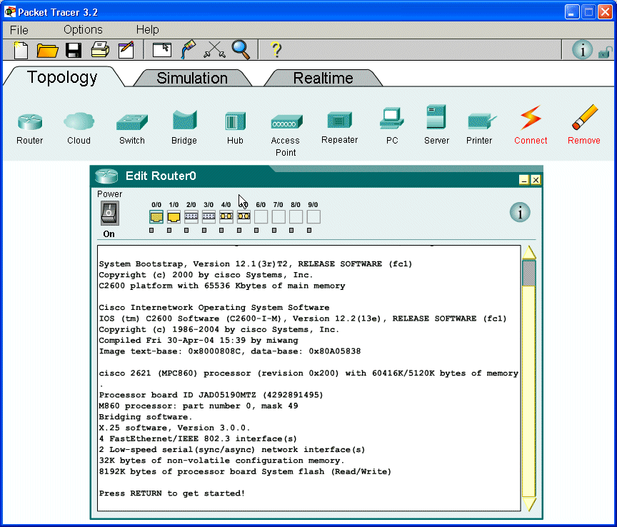This screenshot has height=527, width=617.
Task: Click the crossed-cables toolbar icon
Action: coord(214,50)
